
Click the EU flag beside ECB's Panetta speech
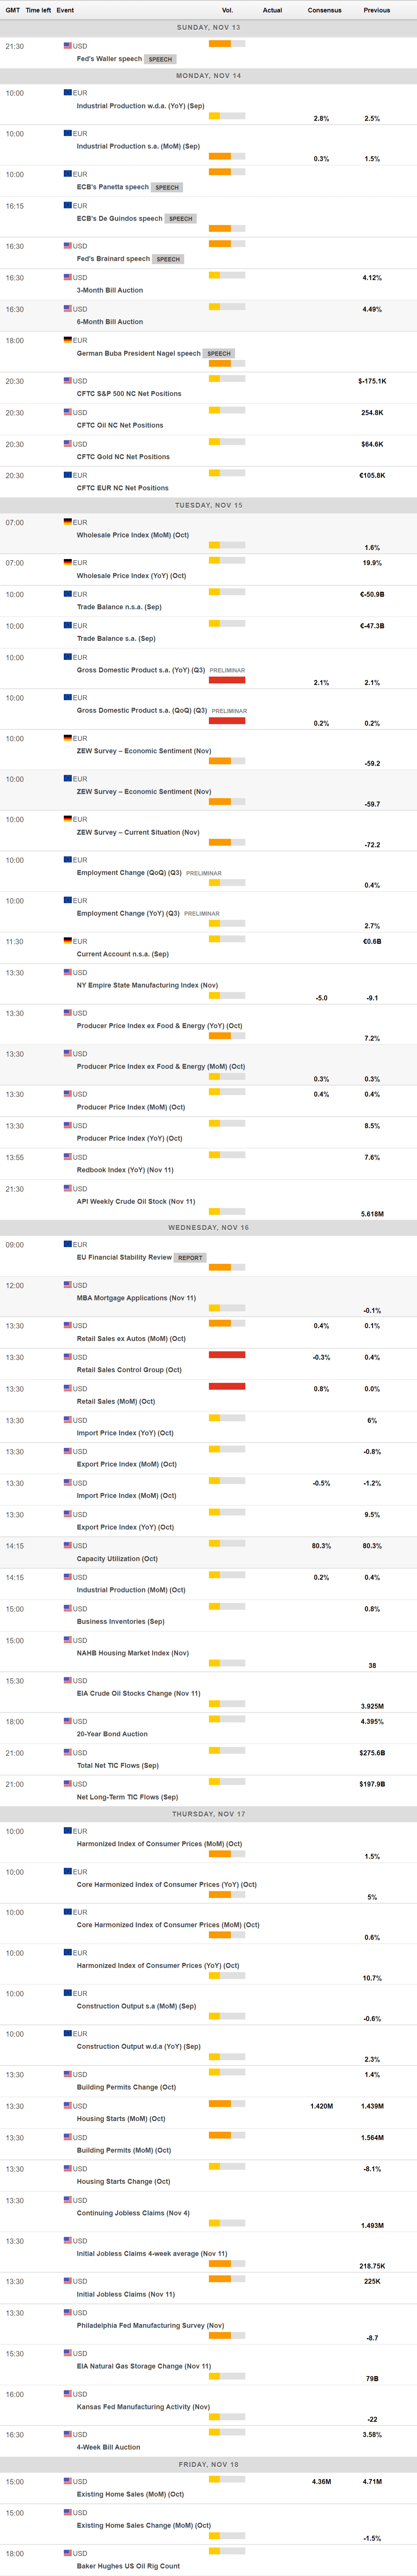click(x=68, y=174)
